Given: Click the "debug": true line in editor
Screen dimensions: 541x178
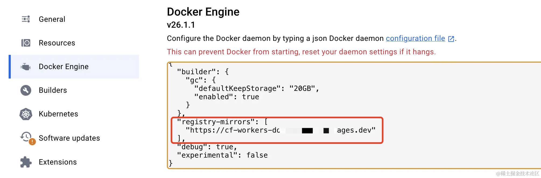Looking at the screenshot, I should [x=207, y=147].
